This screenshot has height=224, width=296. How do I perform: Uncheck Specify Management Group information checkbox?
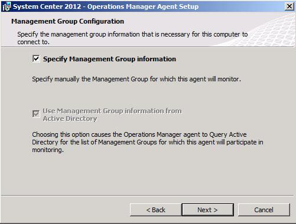point(36,59)
